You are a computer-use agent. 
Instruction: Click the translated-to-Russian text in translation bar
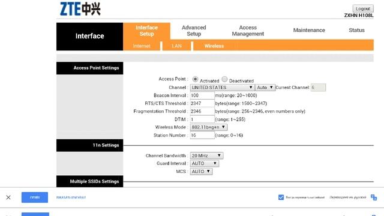(x=348, y=197)
